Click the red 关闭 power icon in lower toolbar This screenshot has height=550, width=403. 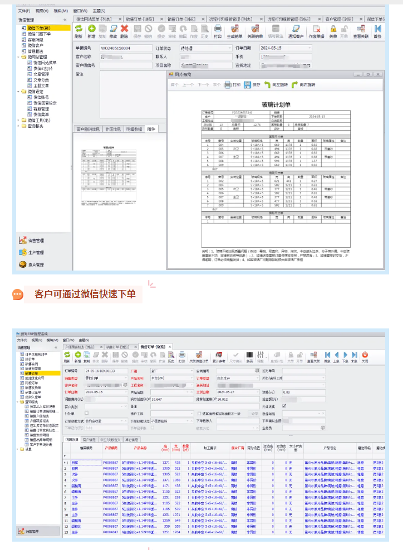(365, 355)
